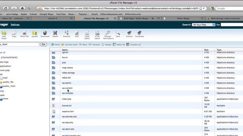Open the YouTube bookmark
Viewport: 243px width, 136px height.
61,14
